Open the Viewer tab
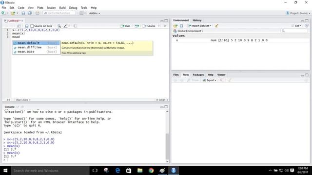 pyautogui.click(x=221, y=75)
